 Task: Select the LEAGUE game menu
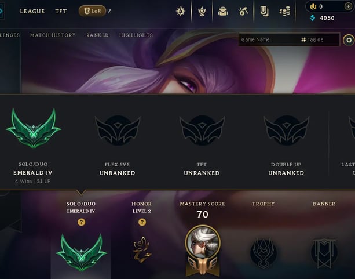click(32, 12)
